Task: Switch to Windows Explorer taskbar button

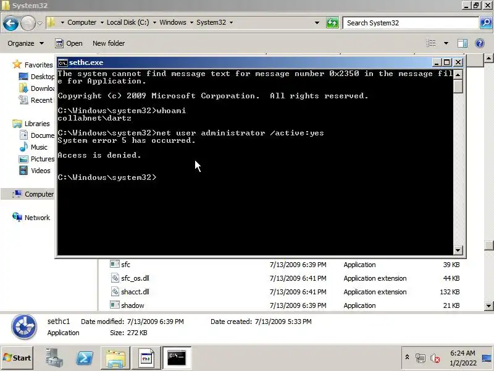Action: coord(115,358)
